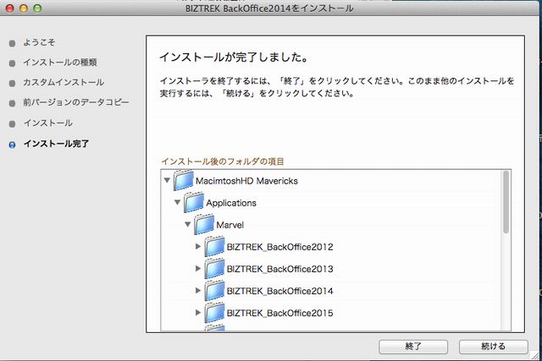Image resolution: width=542 pixels, height=361 pixels.
Task: Expand the BIZTREK_BackOffice2012 folder
Action: (x=198, y=247)
